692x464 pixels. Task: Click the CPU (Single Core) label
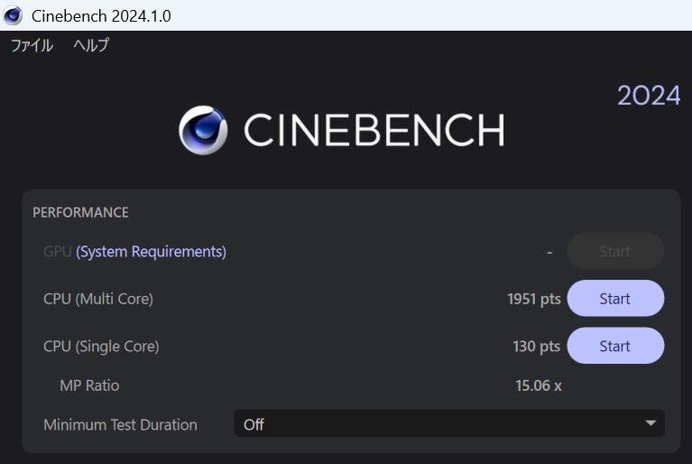click(x=101, y=346)
